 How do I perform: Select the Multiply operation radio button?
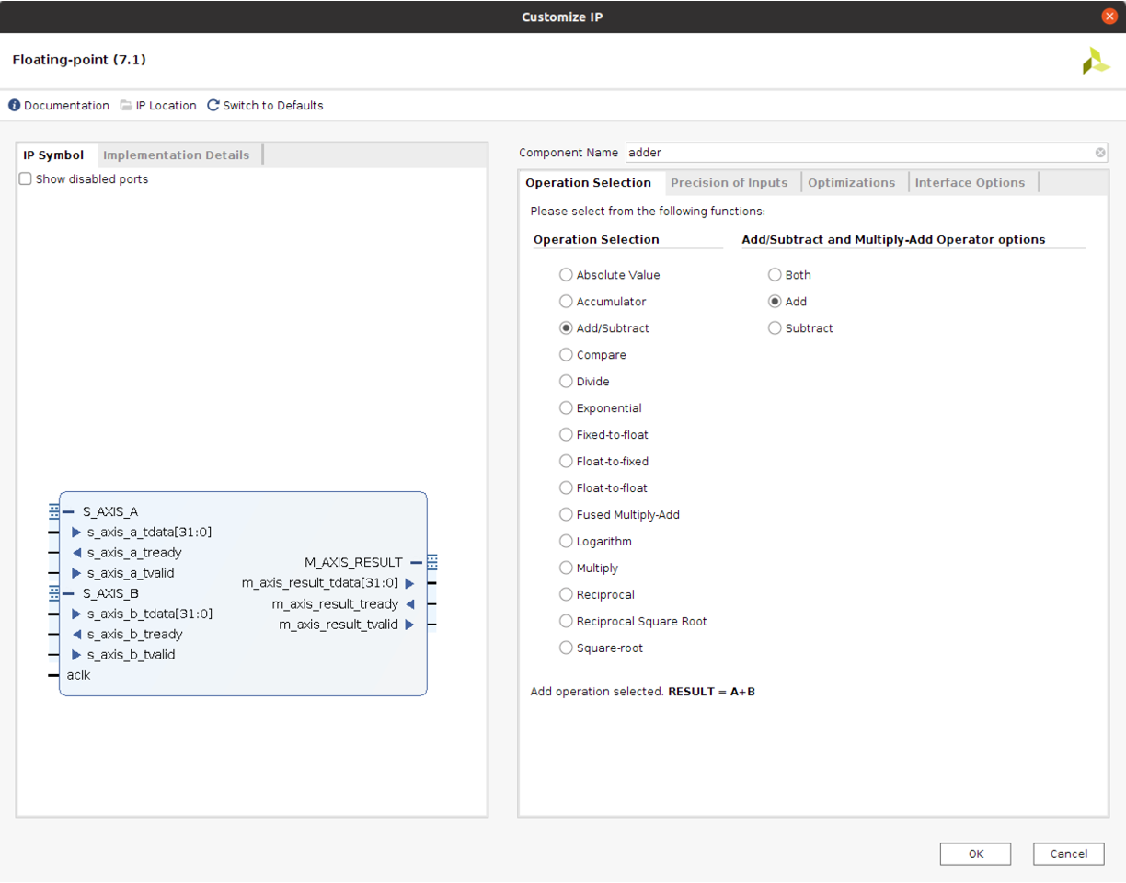pos(566,568)
